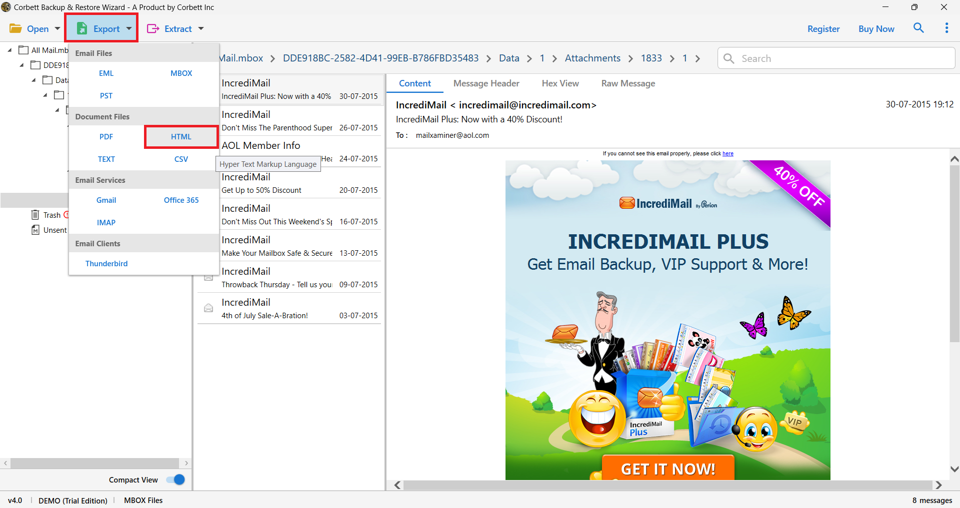Collapse the DDE918 tree node arrow
The width and height of the screenshot is (960, 508).
click(21, 65)
